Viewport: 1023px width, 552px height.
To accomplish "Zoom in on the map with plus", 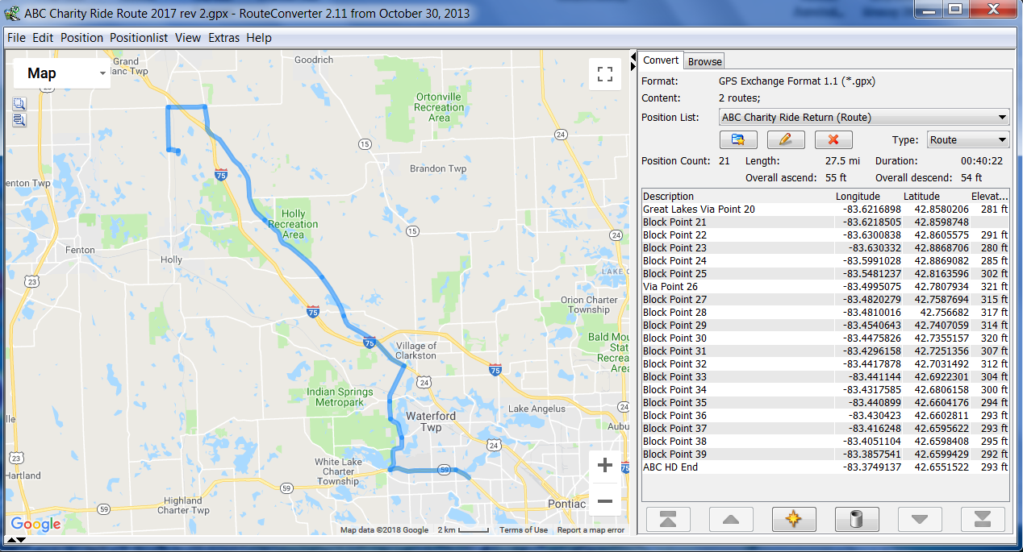I will [x=605, y=466].
